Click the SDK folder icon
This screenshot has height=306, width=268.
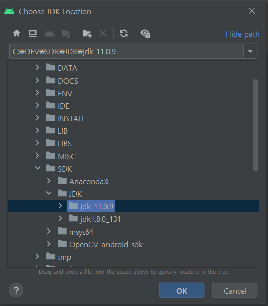[x=50, y=168]
